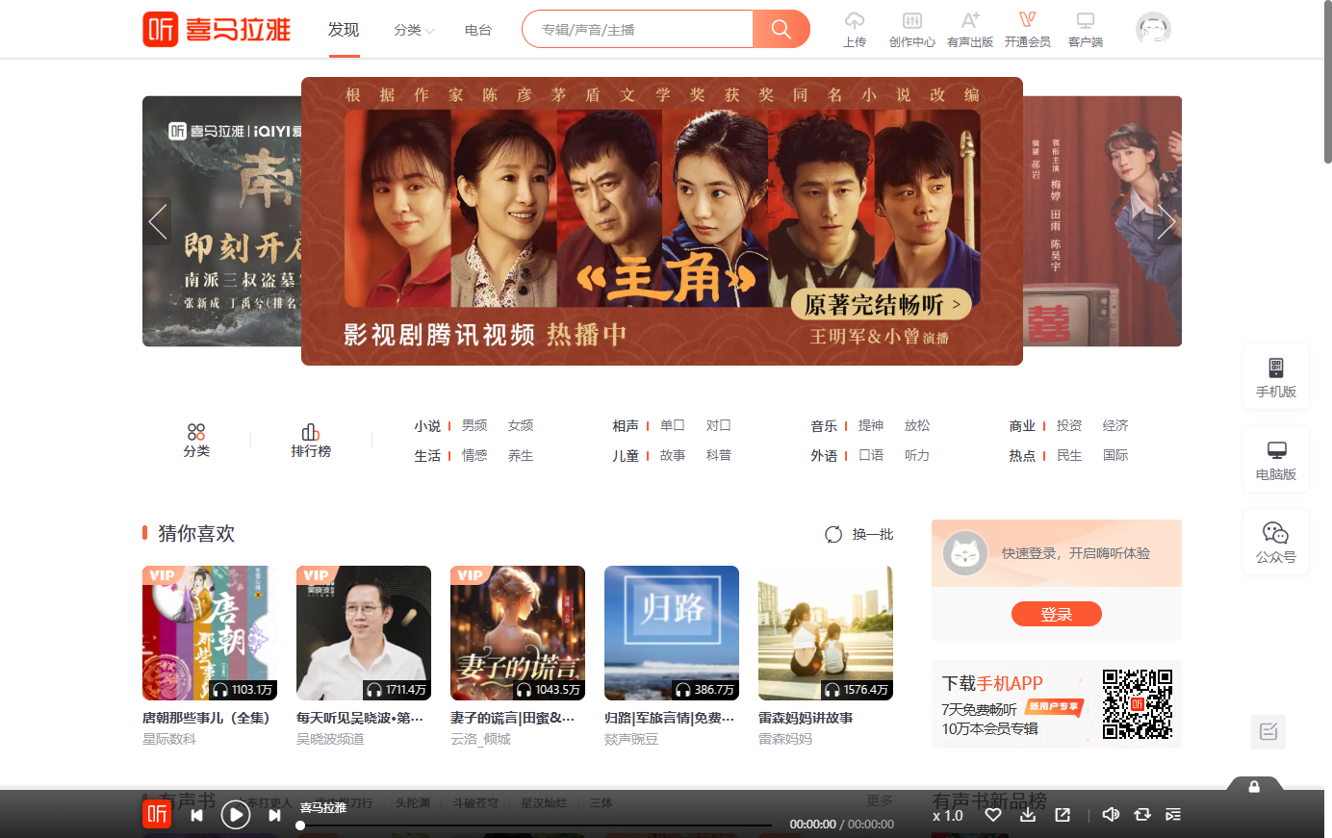This screenshot has width=1332, height=838.
Task: Open the 上传 upload icon
Action: (855, 29)
